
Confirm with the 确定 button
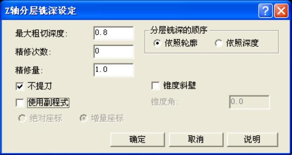(x=137, y=139)
